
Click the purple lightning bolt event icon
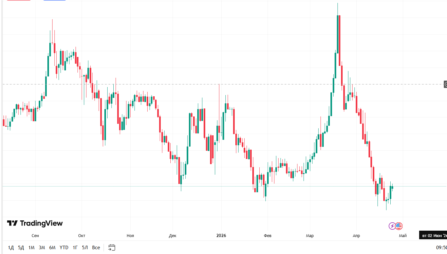[x=392, y=226]
